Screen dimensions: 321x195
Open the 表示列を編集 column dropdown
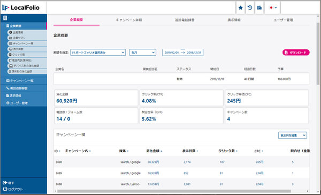click(292, 136)
